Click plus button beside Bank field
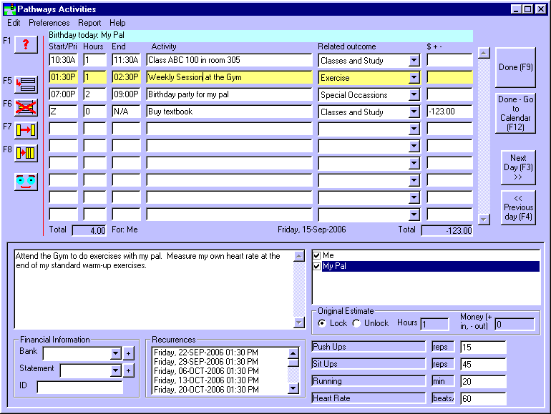551x414 pixels. [x=128, y=353]
